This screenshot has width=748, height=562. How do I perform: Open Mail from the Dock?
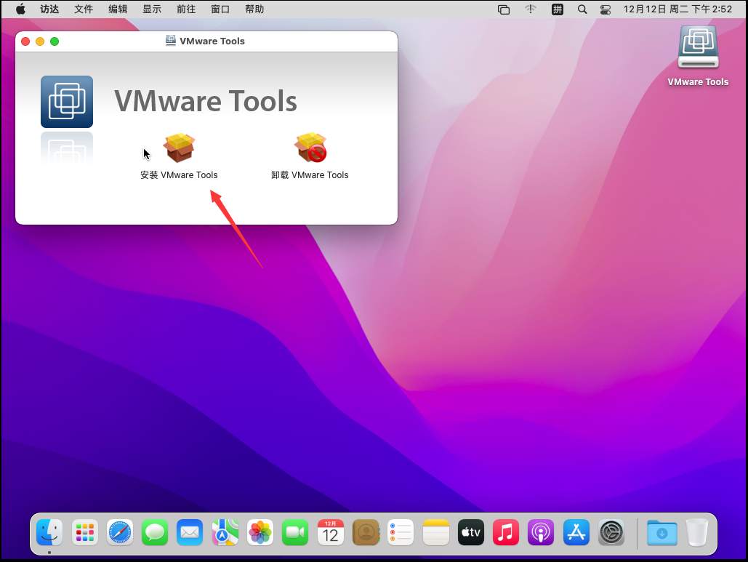point(190,532)
